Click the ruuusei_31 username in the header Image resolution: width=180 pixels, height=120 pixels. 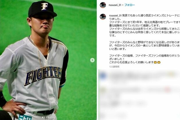pyautogui.click(x=115, y=5)
